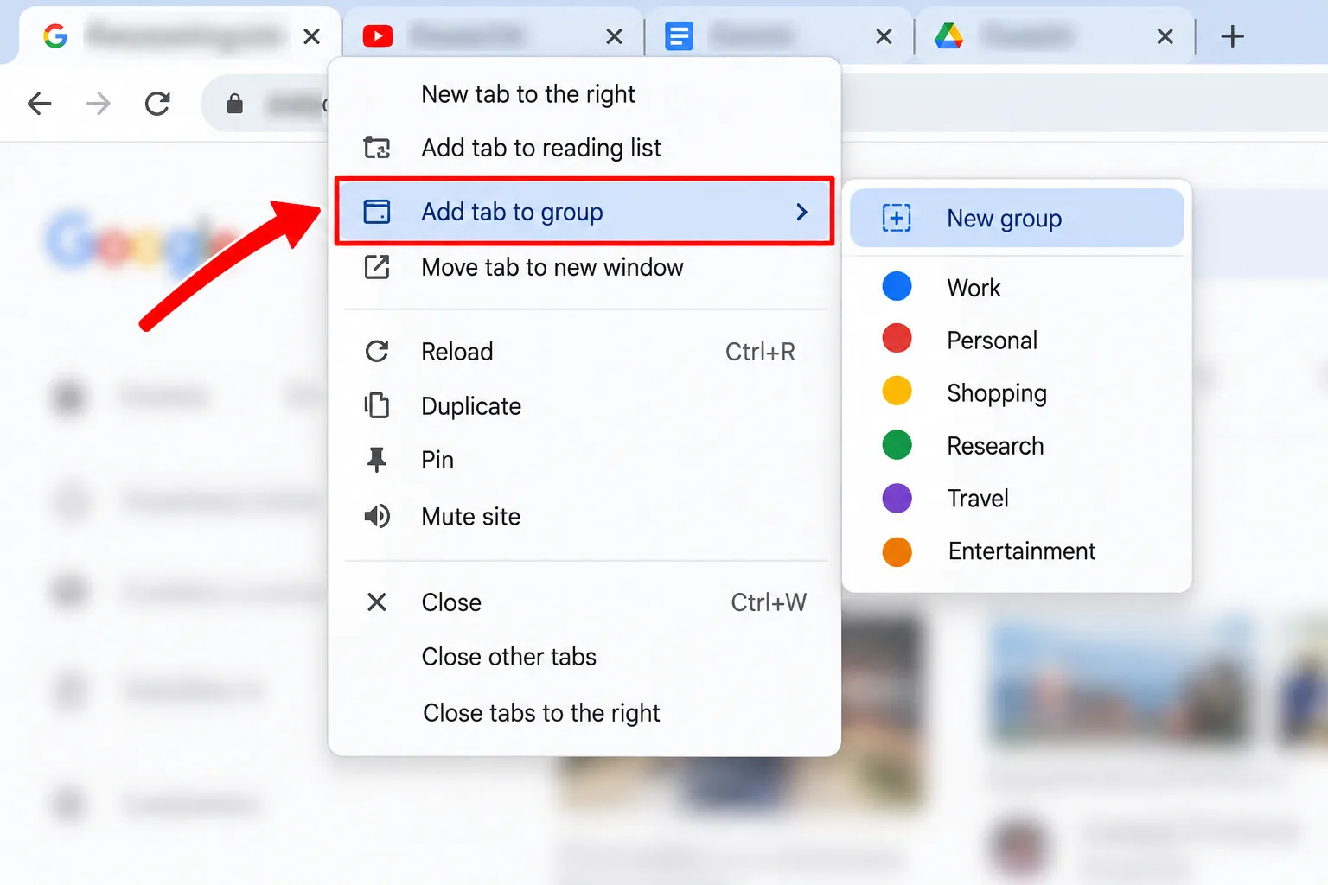
Task: Close the Google Docs tab
Action: click(884, 36)
